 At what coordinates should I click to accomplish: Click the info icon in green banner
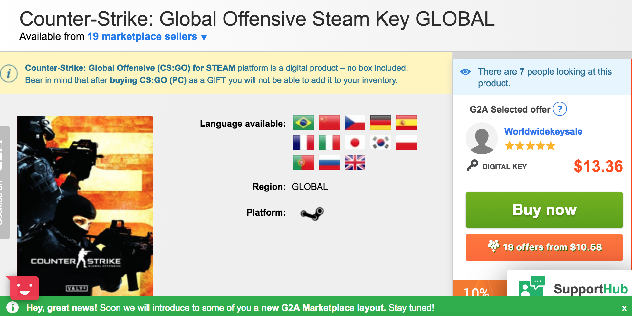pyautogui.click(x=12, y=307)
